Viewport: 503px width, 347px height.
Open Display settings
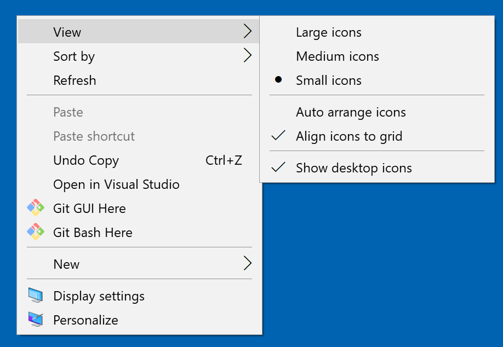139,296
